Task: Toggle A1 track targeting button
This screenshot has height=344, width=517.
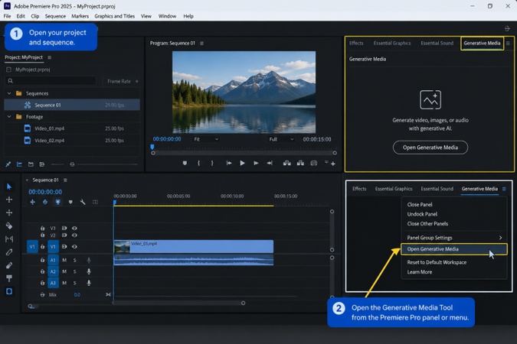Action: tap(53, 260)
